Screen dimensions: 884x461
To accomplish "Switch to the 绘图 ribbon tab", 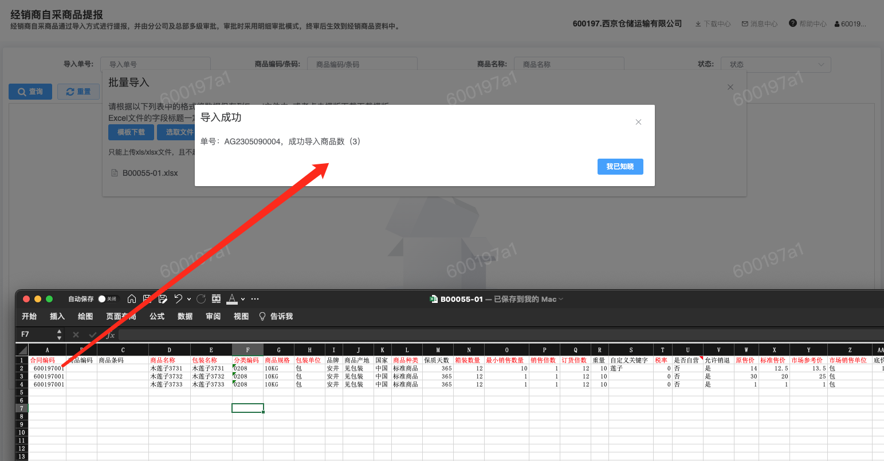I will point(85,316).
